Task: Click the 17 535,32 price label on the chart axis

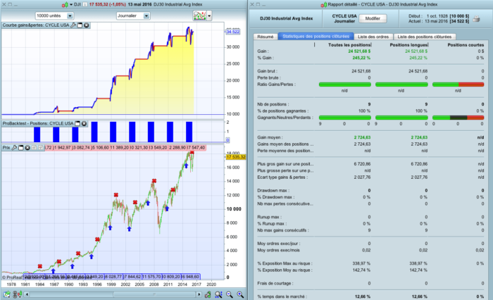Action: point(235,156)
